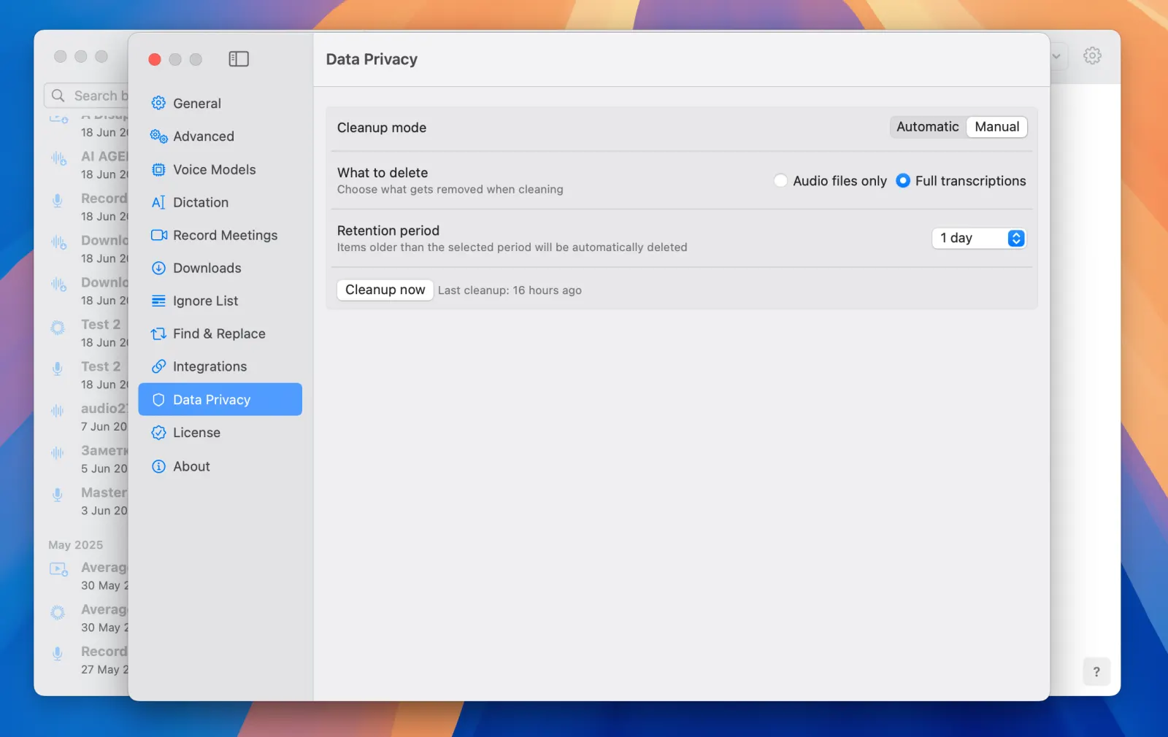Open the Downloads settings section
Viewport: 1168px width, 737px height.
[220, 268]
